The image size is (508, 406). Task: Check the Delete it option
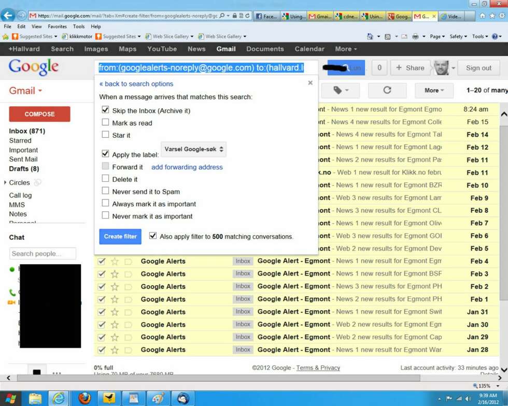click(x=105, y=178)
